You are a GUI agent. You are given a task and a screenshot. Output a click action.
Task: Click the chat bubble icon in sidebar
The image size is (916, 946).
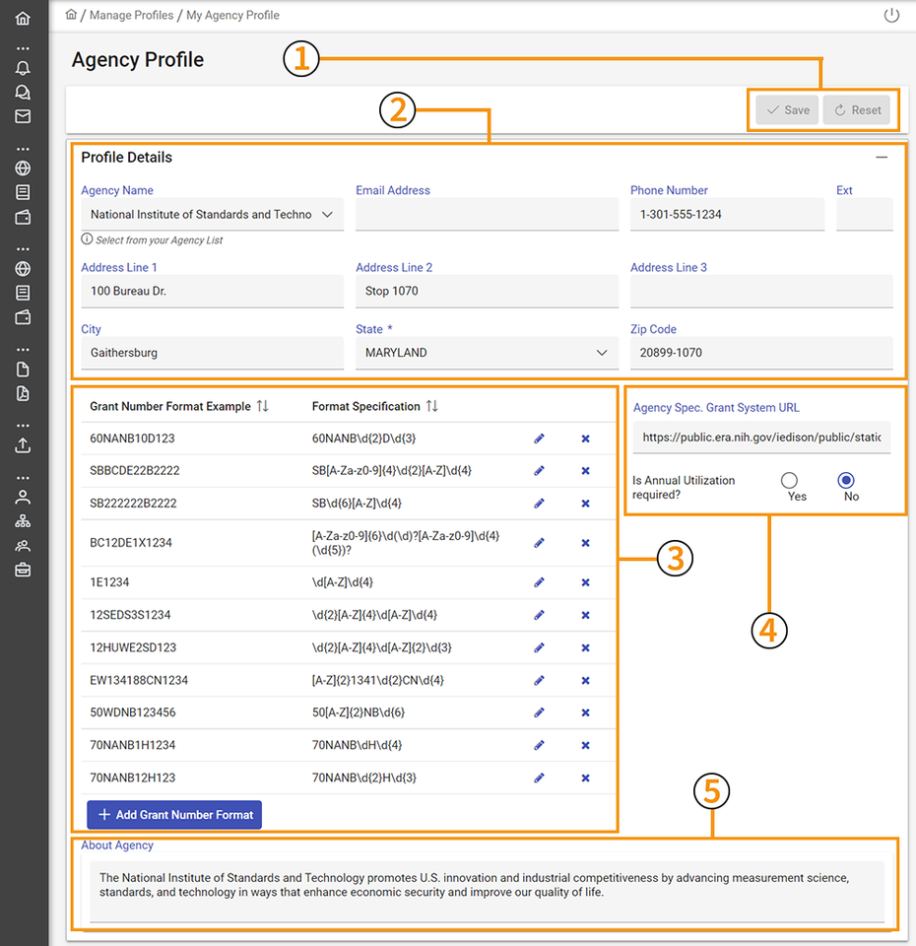(23, 92)
